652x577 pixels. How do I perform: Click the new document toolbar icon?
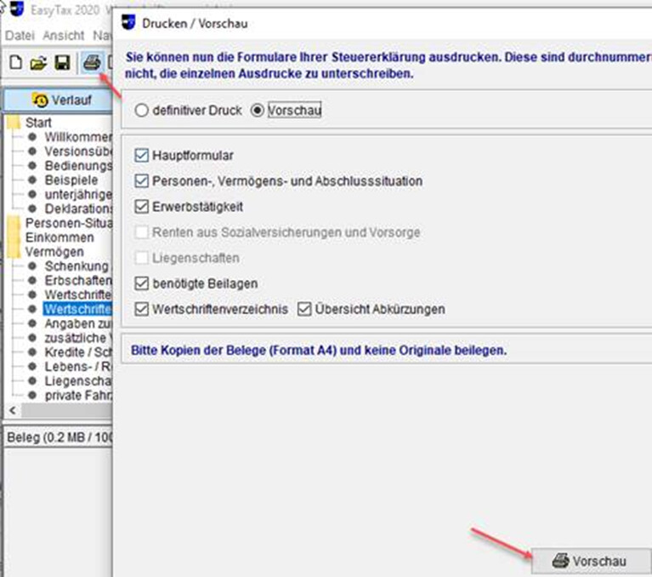pyautogui.click(x=15, y=62)
